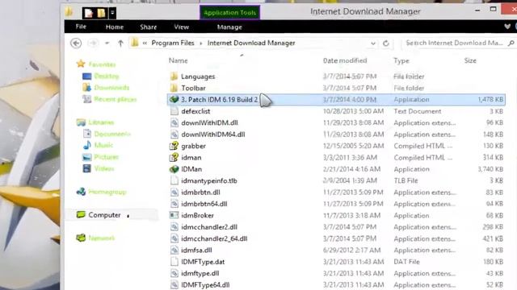Click Internet Download Manager breadcrumb segment
The height and width of the screenshot is (290, 517).
click(251, 43)
